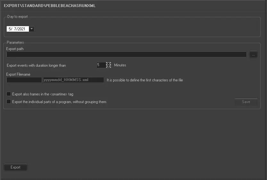The image size is (267, 180).
Task: Click the yyyymmdd_HHMMSS.xml filename pattern field
Action: tap(73, 80)
